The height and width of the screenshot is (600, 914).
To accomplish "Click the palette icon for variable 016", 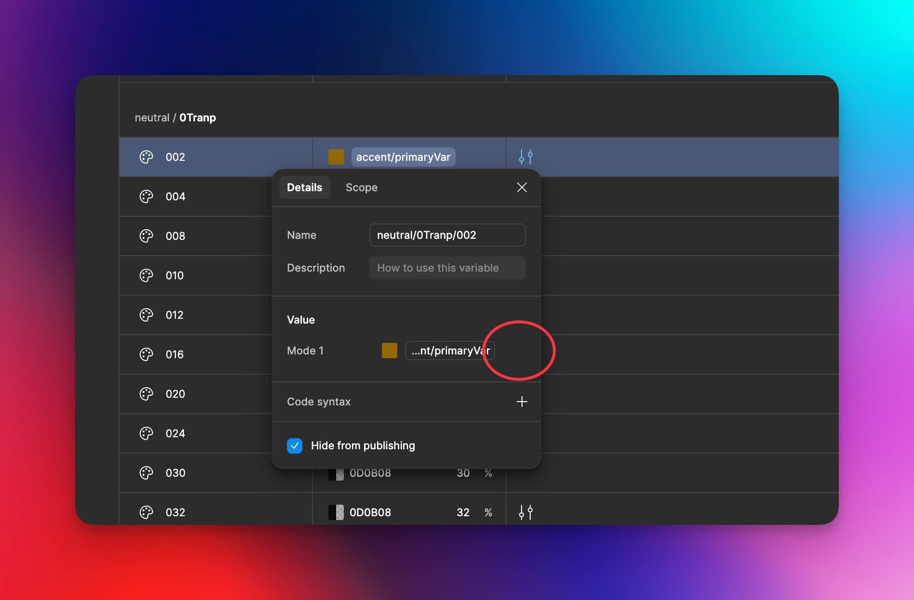I will tap(146, 354).
